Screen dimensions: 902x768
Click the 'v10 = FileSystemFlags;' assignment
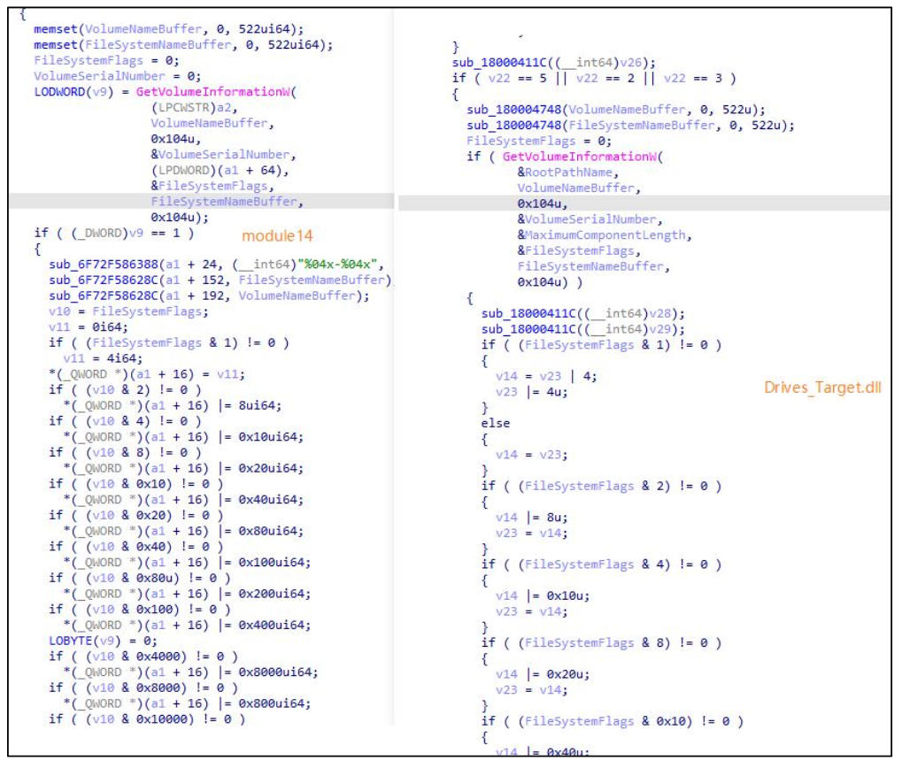click(x=128, y=311)
